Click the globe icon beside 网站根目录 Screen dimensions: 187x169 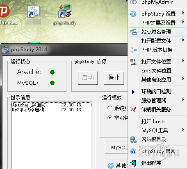pos(133,140)
